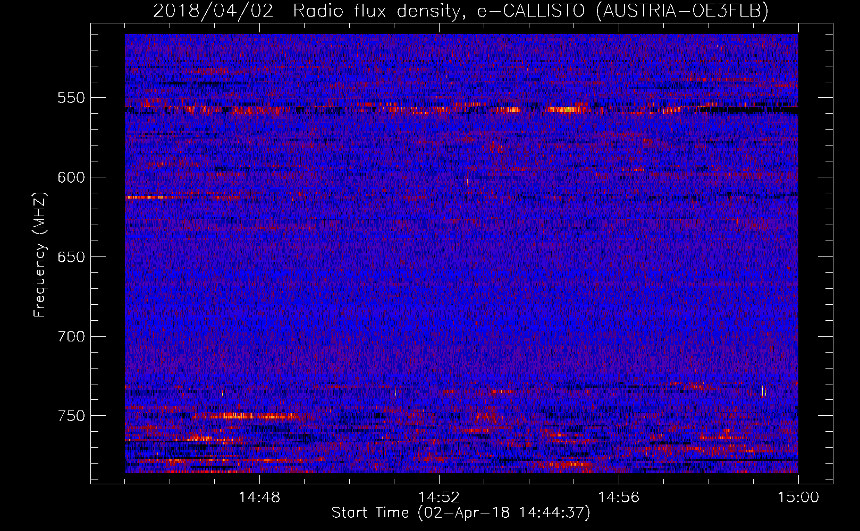860x531 pixels.
Task: Click the 15:00 time tick label
Action: coord(798,498)
